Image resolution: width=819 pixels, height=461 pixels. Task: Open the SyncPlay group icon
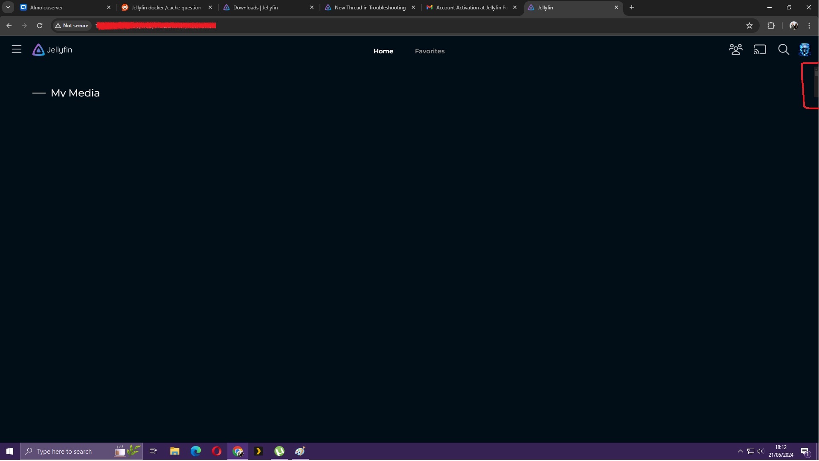click(x=735, y=50)
